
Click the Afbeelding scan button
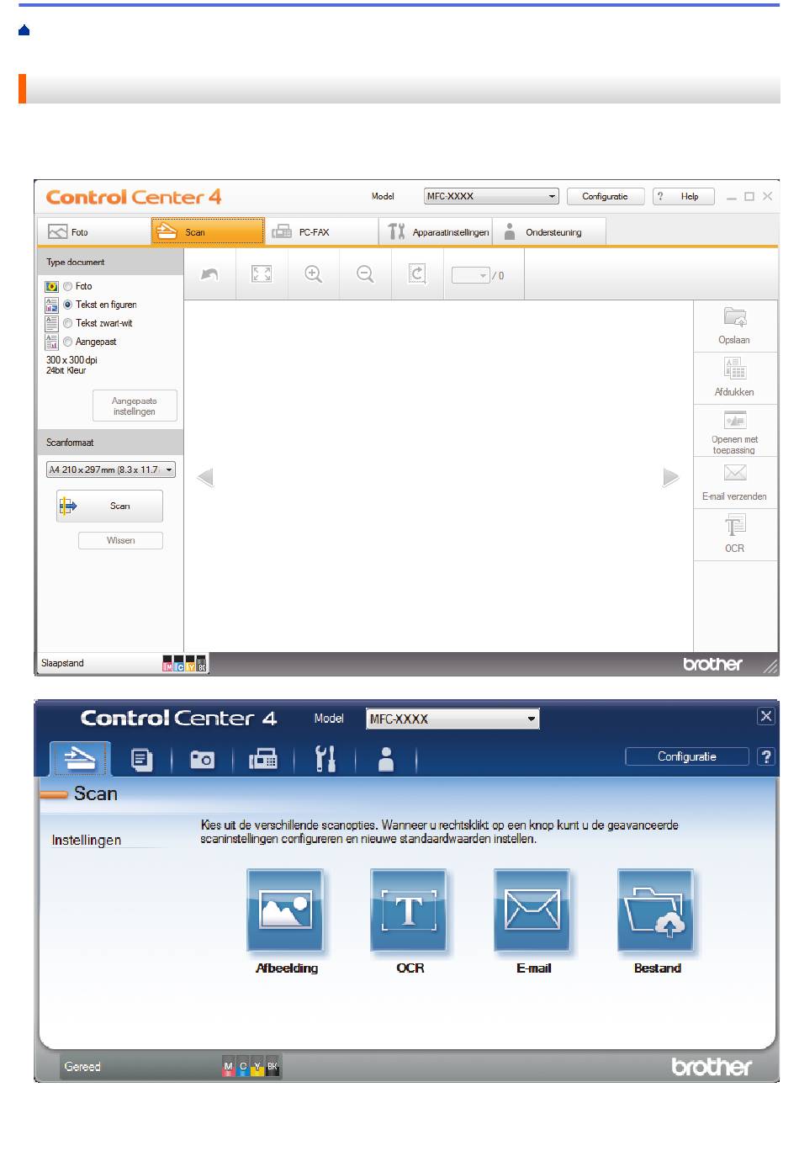tap(287, 912)
